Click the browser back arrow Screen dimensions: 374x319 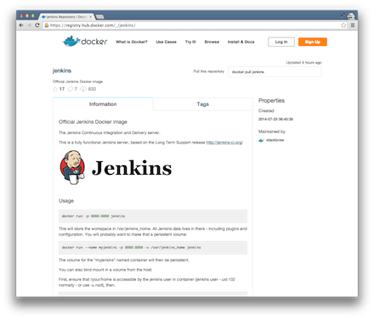pos(21,25)
